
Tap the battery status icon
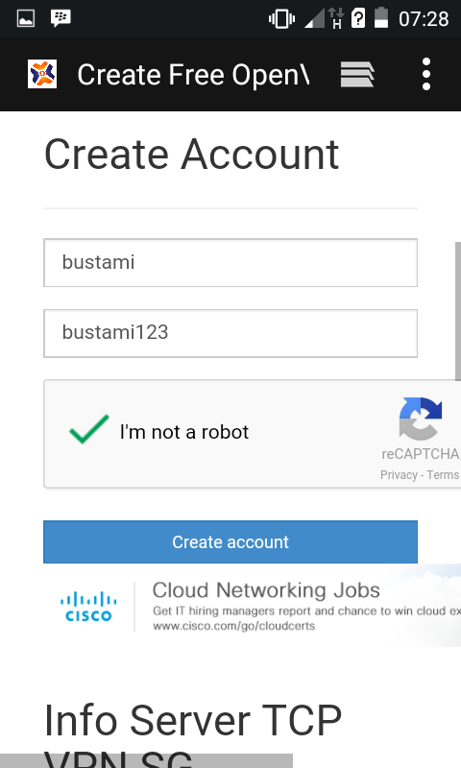point(381,17)
